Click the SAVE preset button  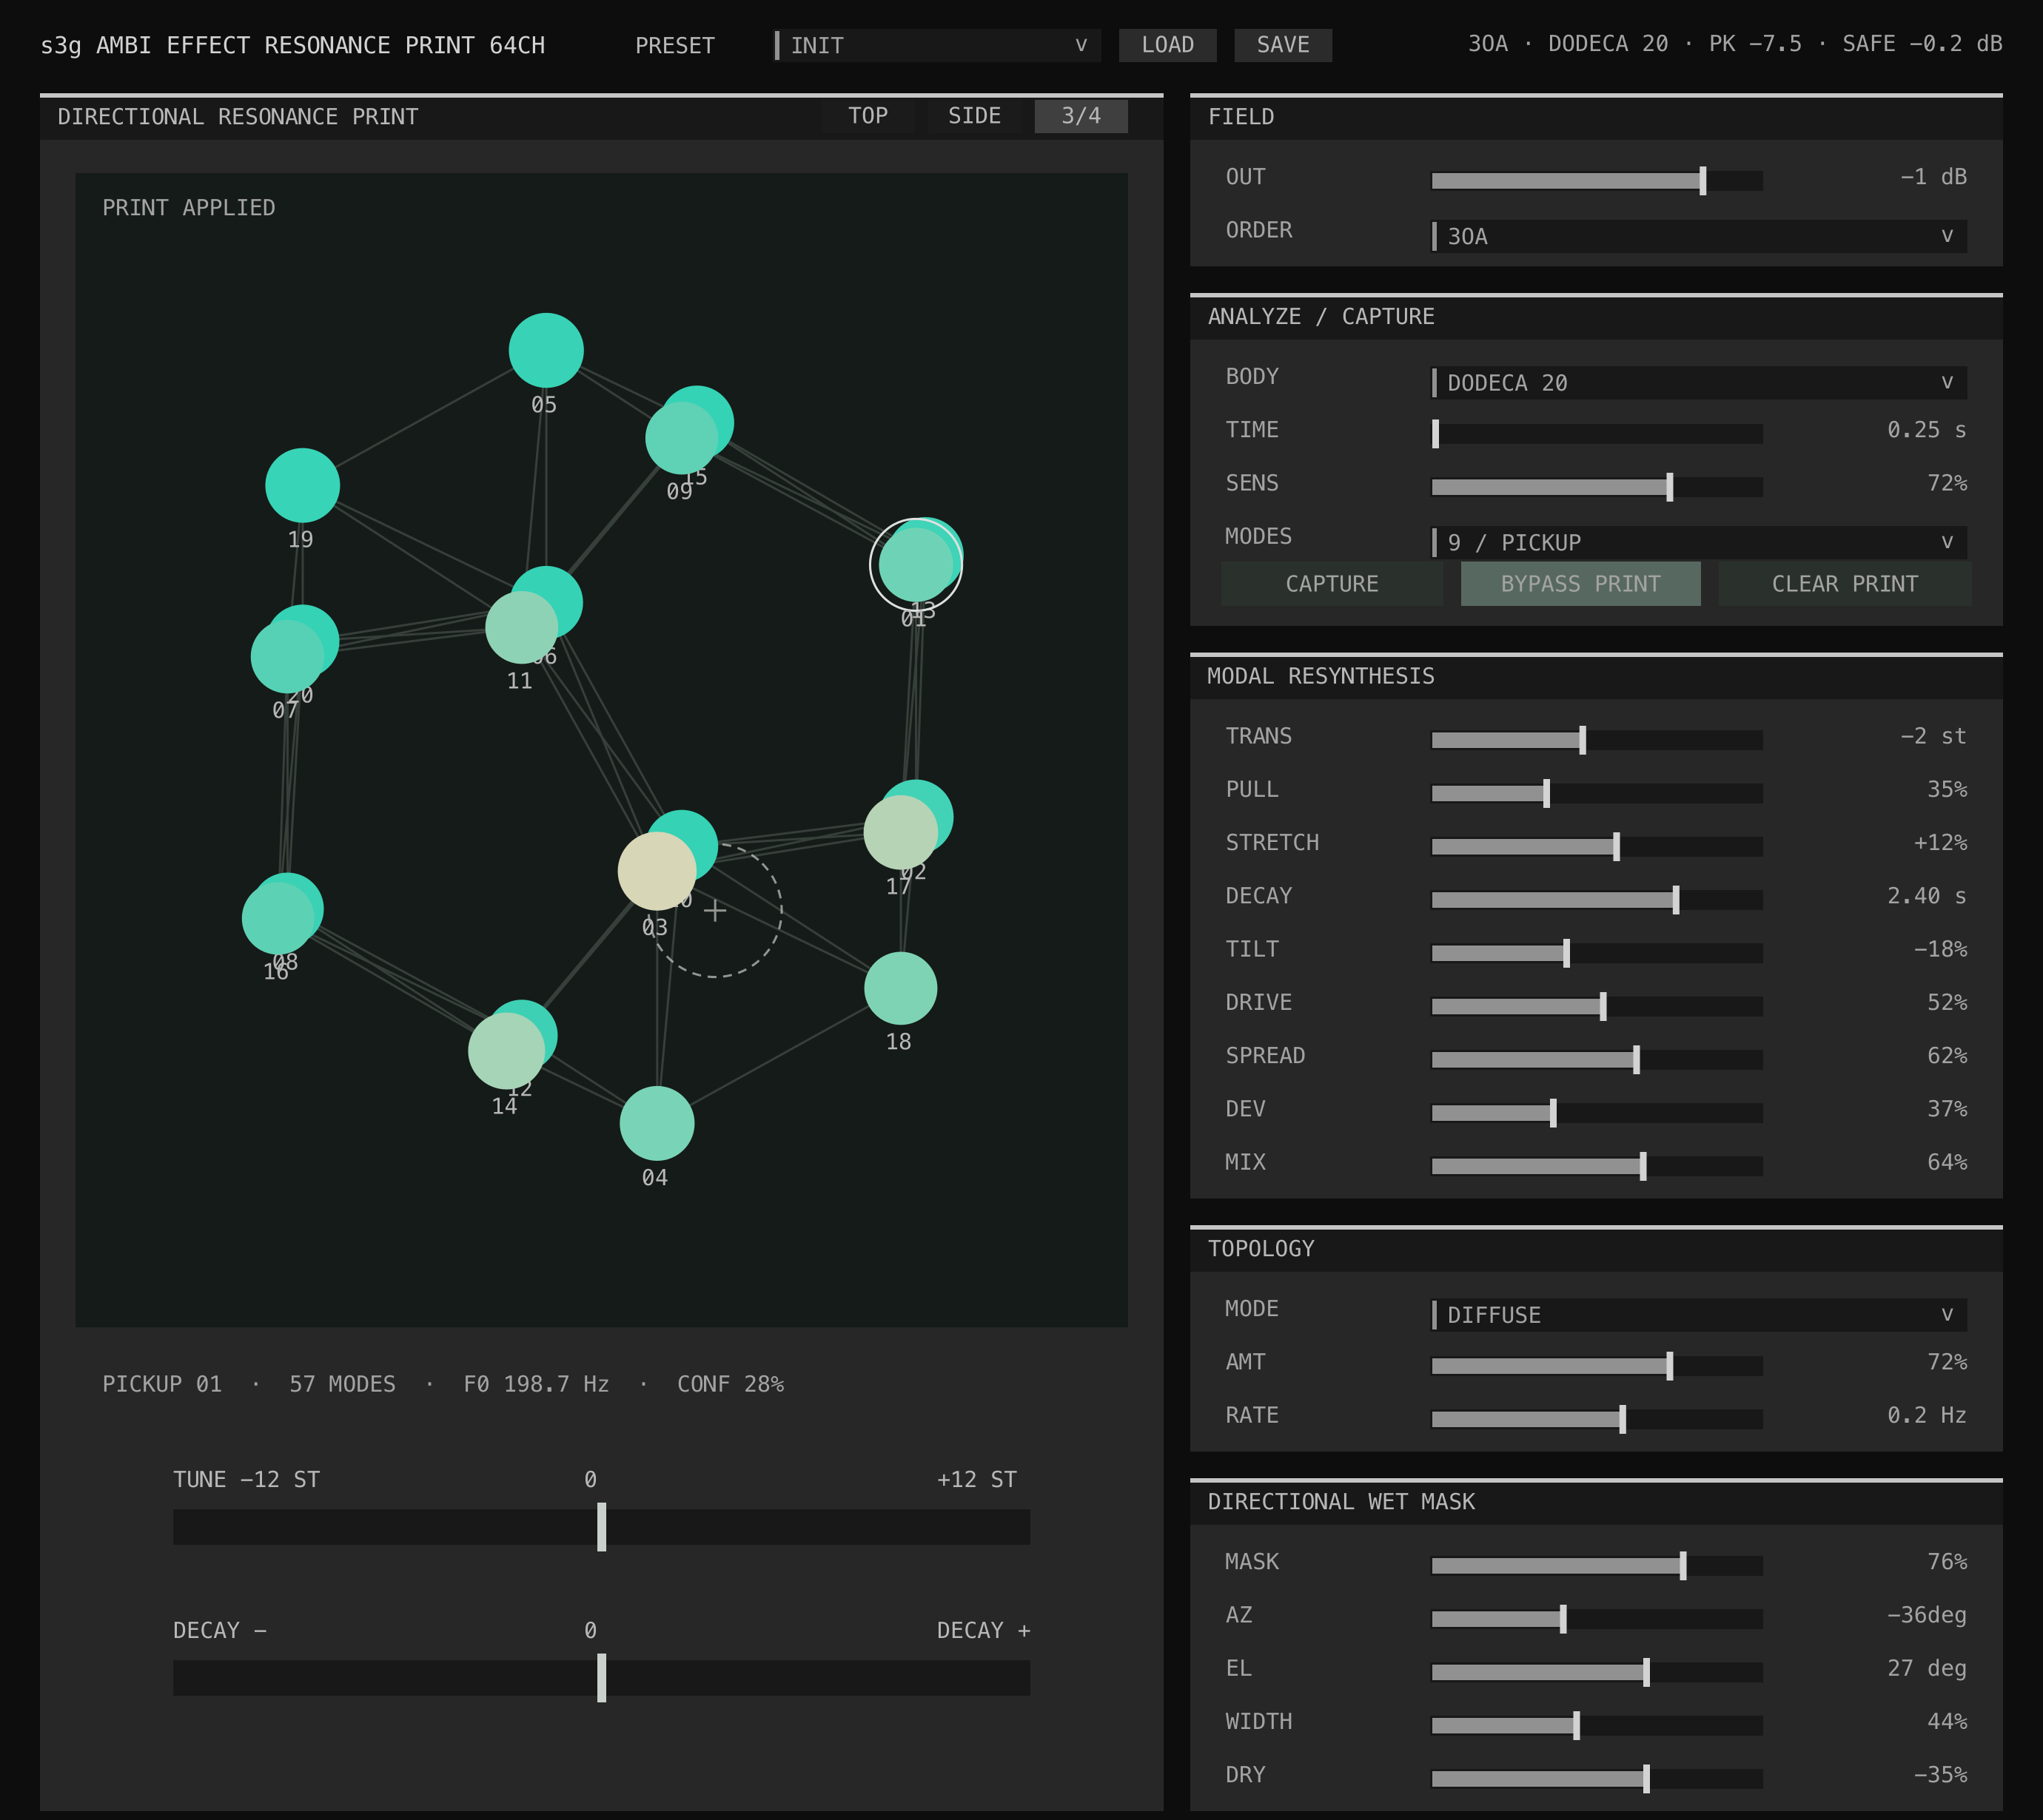tap(1283, 45)
